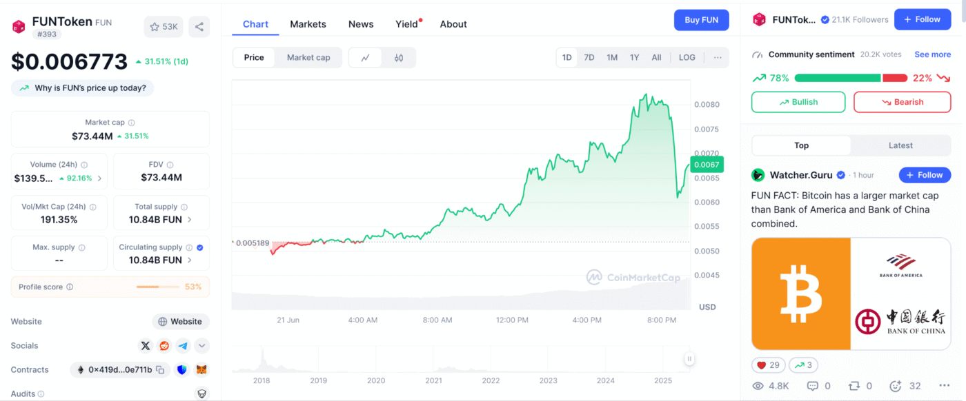Expand Volume (24h) details arrow
The image size is (966, 401).
(x=99, y=178)
